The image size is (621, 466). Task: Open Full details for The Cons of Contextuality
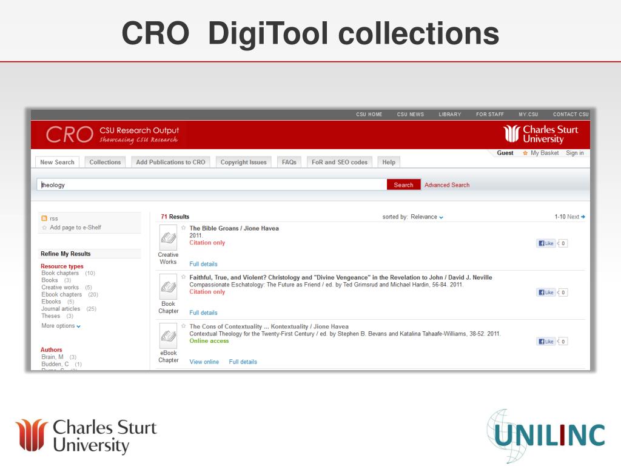243,362
